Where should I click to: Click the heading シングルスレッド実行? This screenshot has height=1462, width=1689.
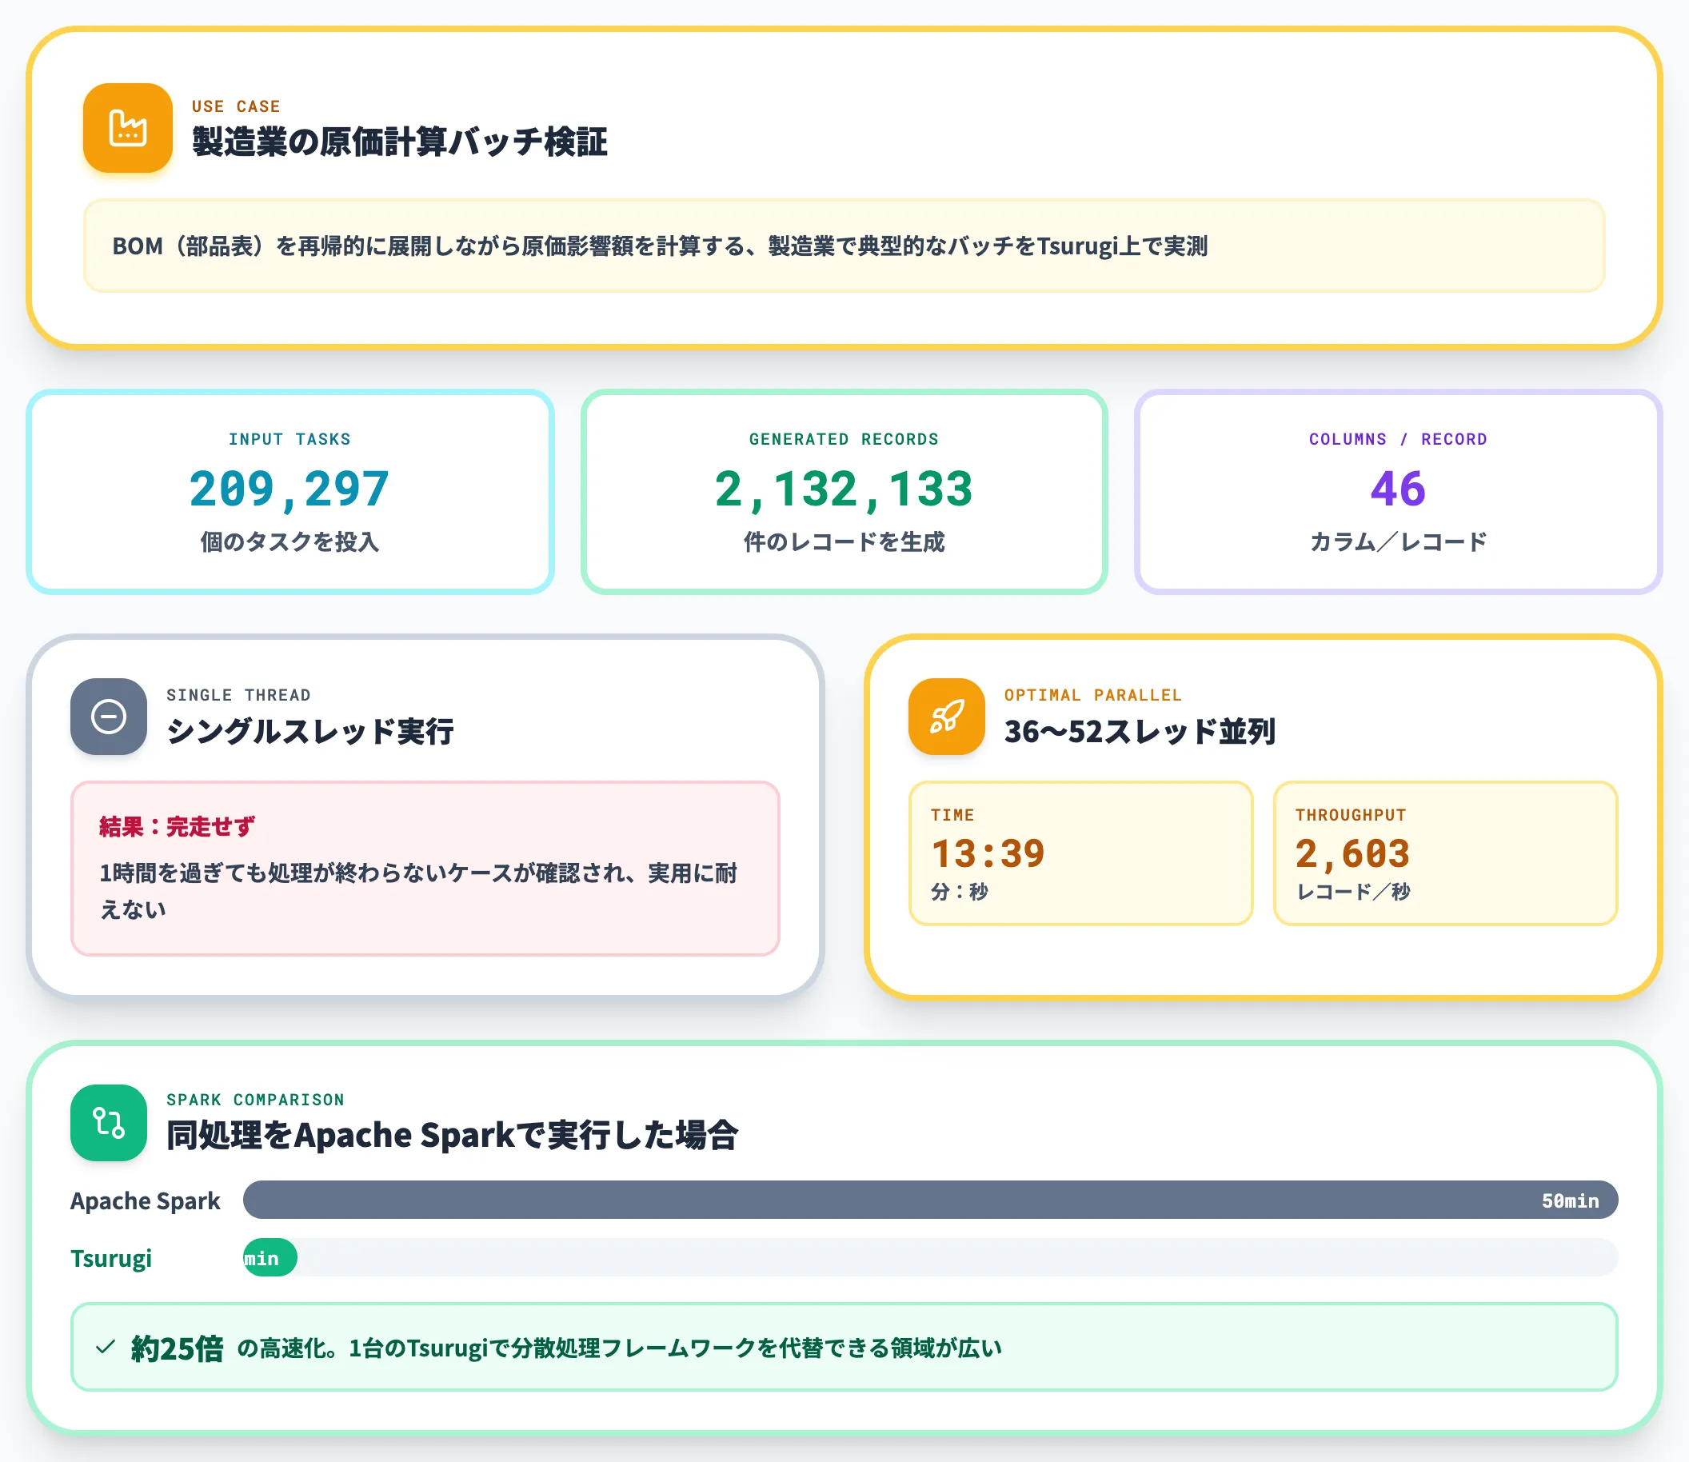pyautogui.click(x=310, y=731)
